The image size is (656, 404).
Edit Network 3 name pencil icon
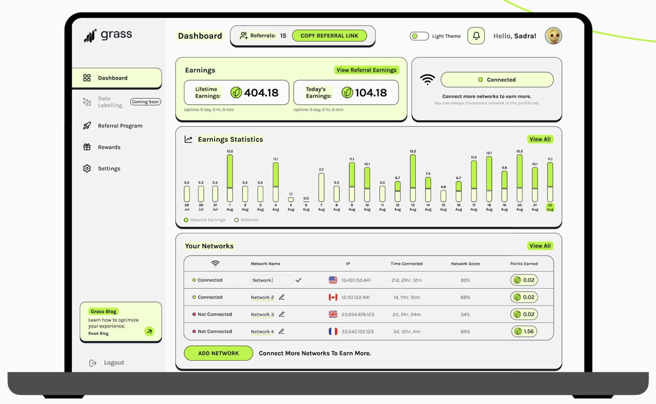[281, 314]
